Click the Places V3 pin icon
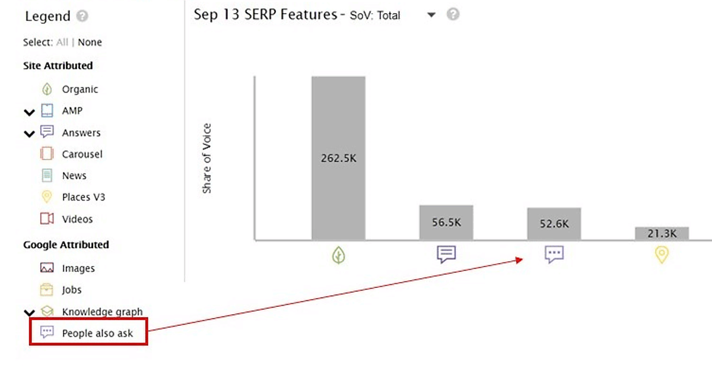 point(47,196)
